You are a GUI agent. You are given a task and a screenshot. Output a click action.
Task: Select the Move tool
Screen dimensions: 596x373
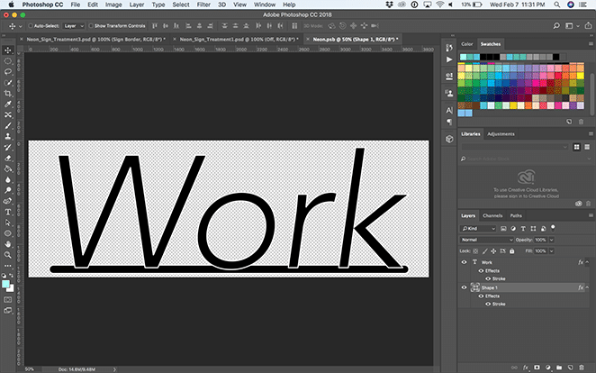8,50
